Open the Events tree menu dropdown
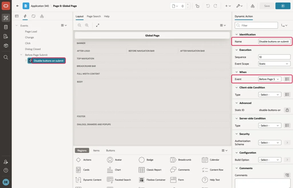This screenshot has height=188, width=293. click(64, 25)
